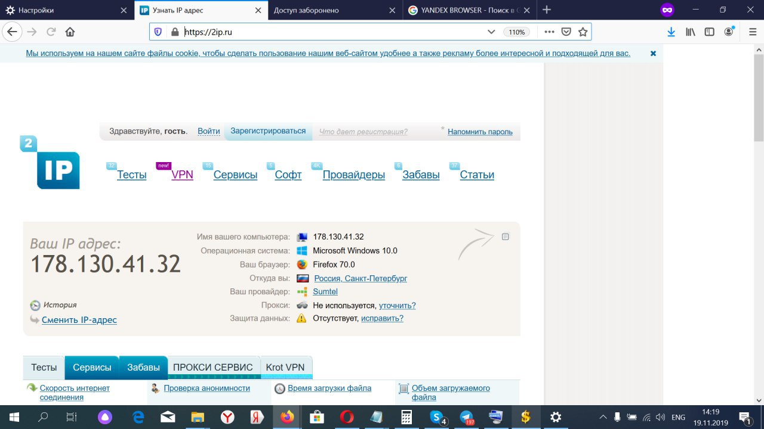View site security padlock info
The width and height of the screenshot is (764, 429).
coord(175,32)
